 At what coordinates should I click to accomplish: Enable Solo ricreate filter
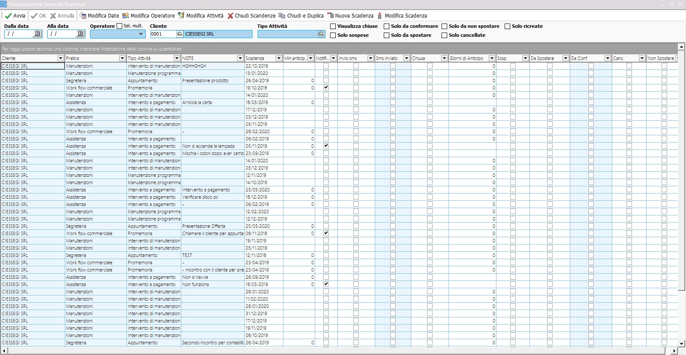point(508,26)
